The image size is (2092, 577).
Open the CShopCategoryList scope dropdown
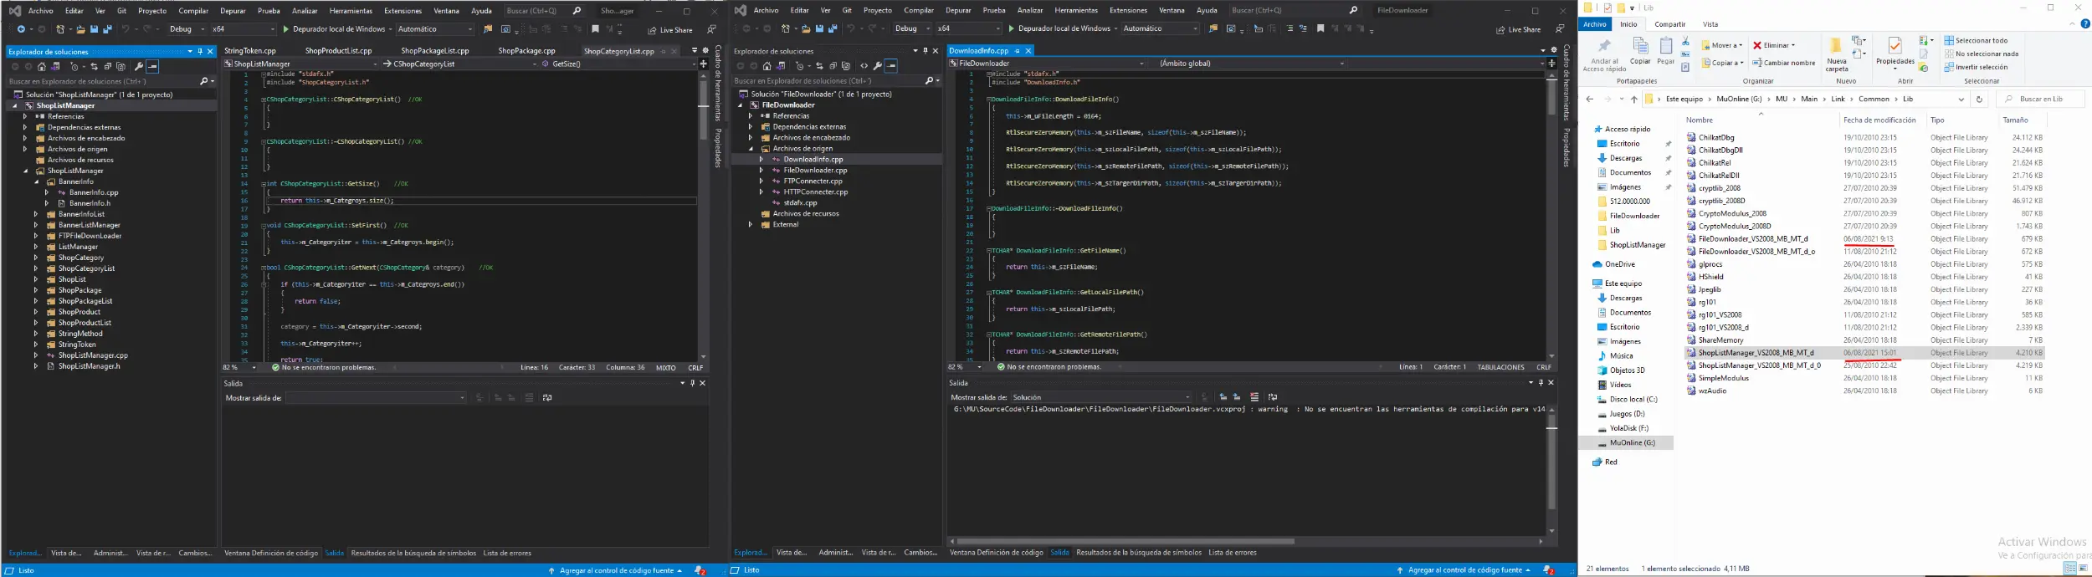click(459, 64)
